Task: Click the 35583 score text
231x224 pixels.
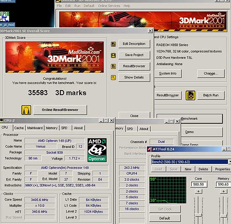Action: [x=38, y=93]
